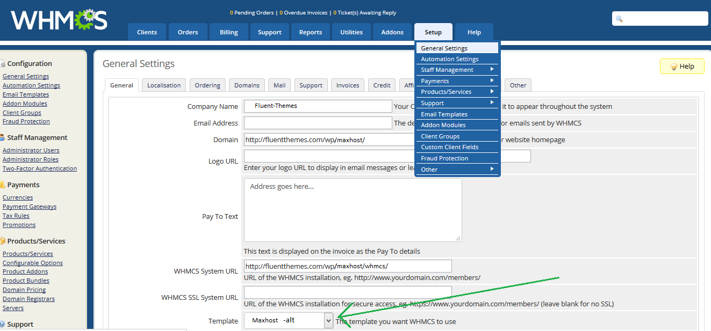This screenshot has width=711, height=331.
Task: Switch to the Mail tab
Action: point(279,85)
